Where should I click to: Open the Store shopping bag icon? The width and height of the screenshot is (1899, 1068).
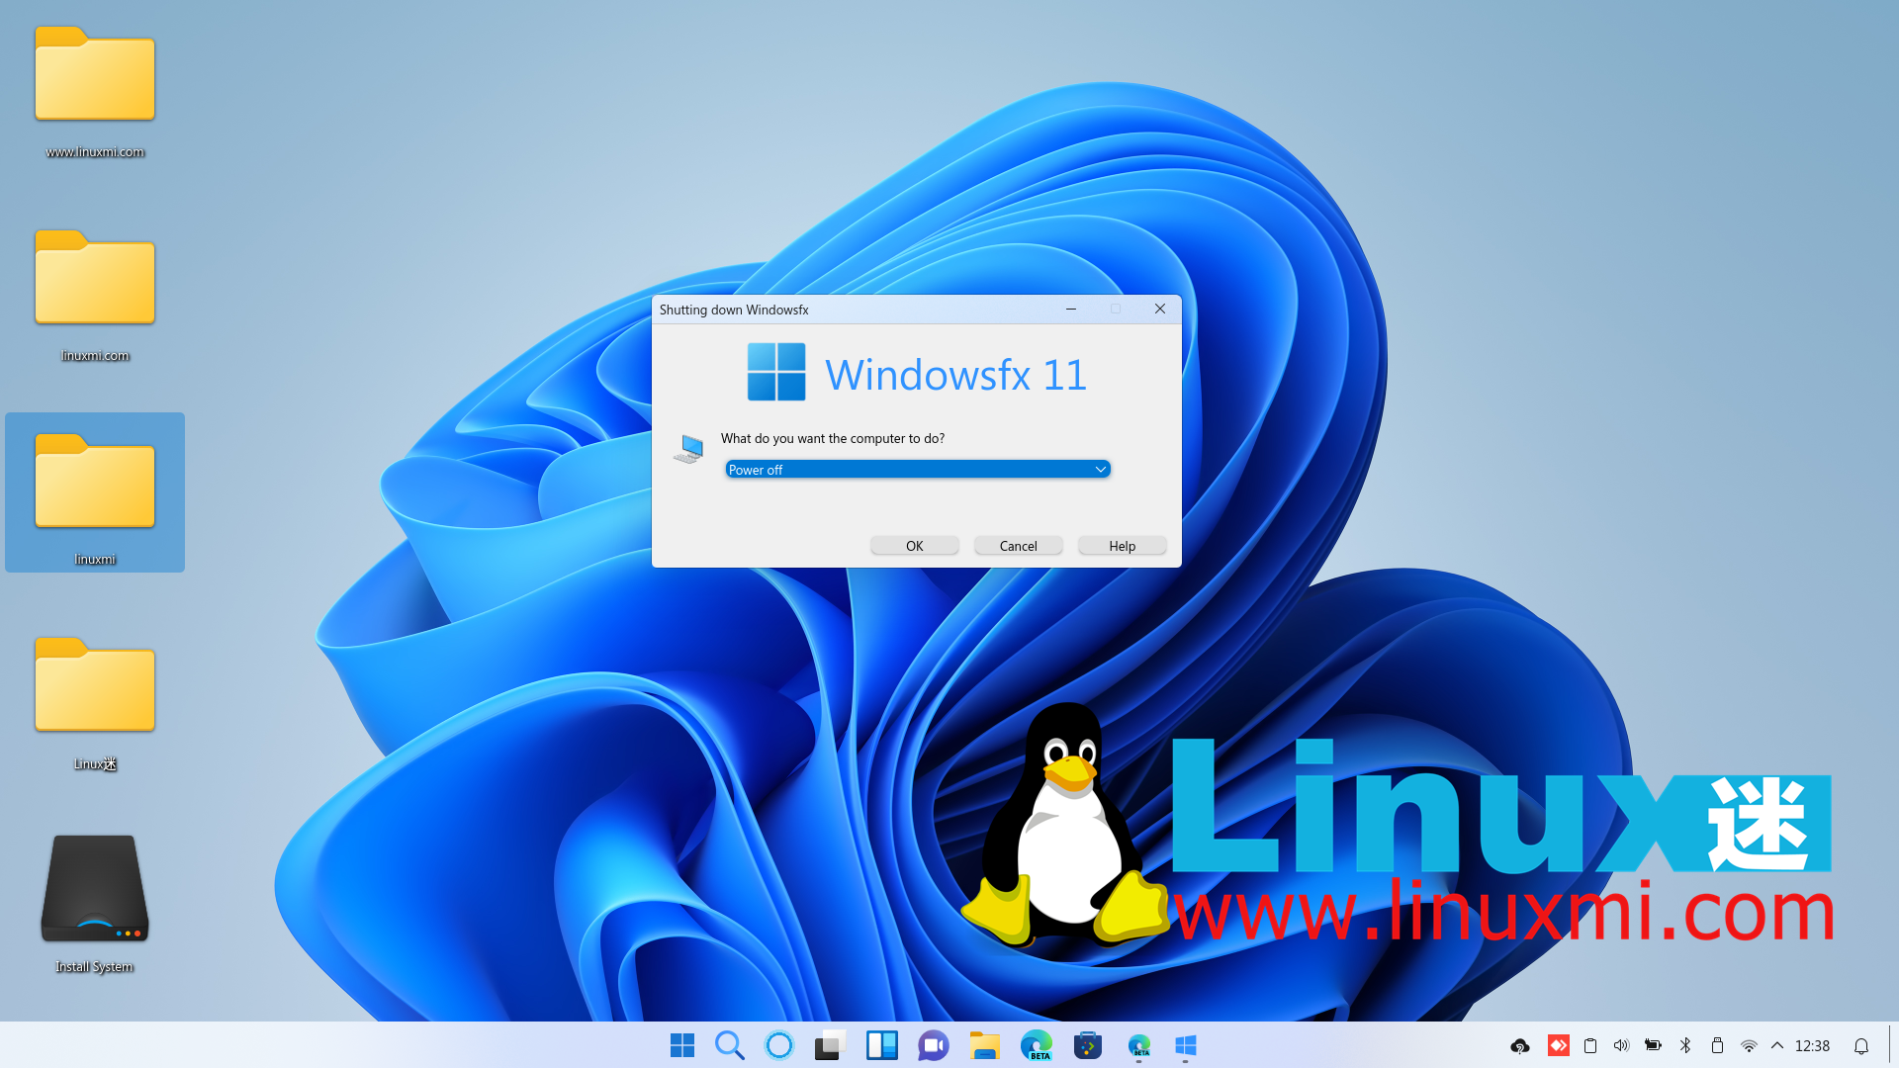1088,1045
